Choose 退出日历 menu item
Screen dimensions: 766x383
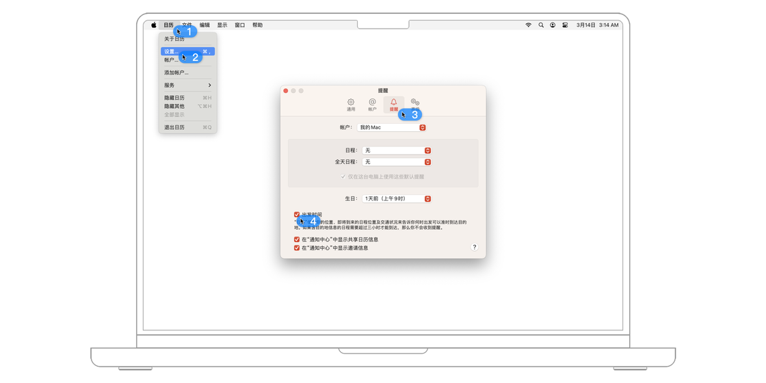click(187, 127)
